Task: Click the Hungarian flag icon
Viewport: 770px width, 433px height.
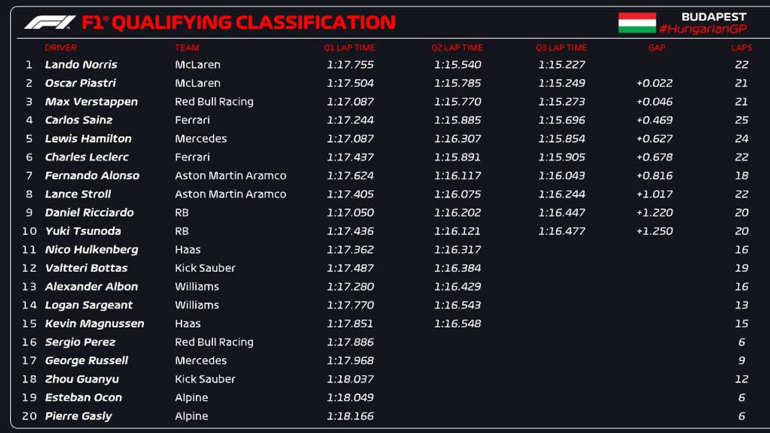Action: point(637,22)
